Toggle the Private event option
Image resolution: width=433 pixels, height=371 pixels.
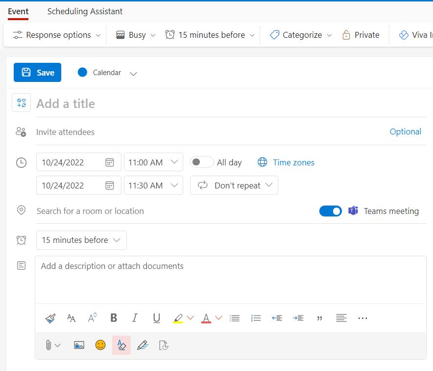[x=361, y=35]
